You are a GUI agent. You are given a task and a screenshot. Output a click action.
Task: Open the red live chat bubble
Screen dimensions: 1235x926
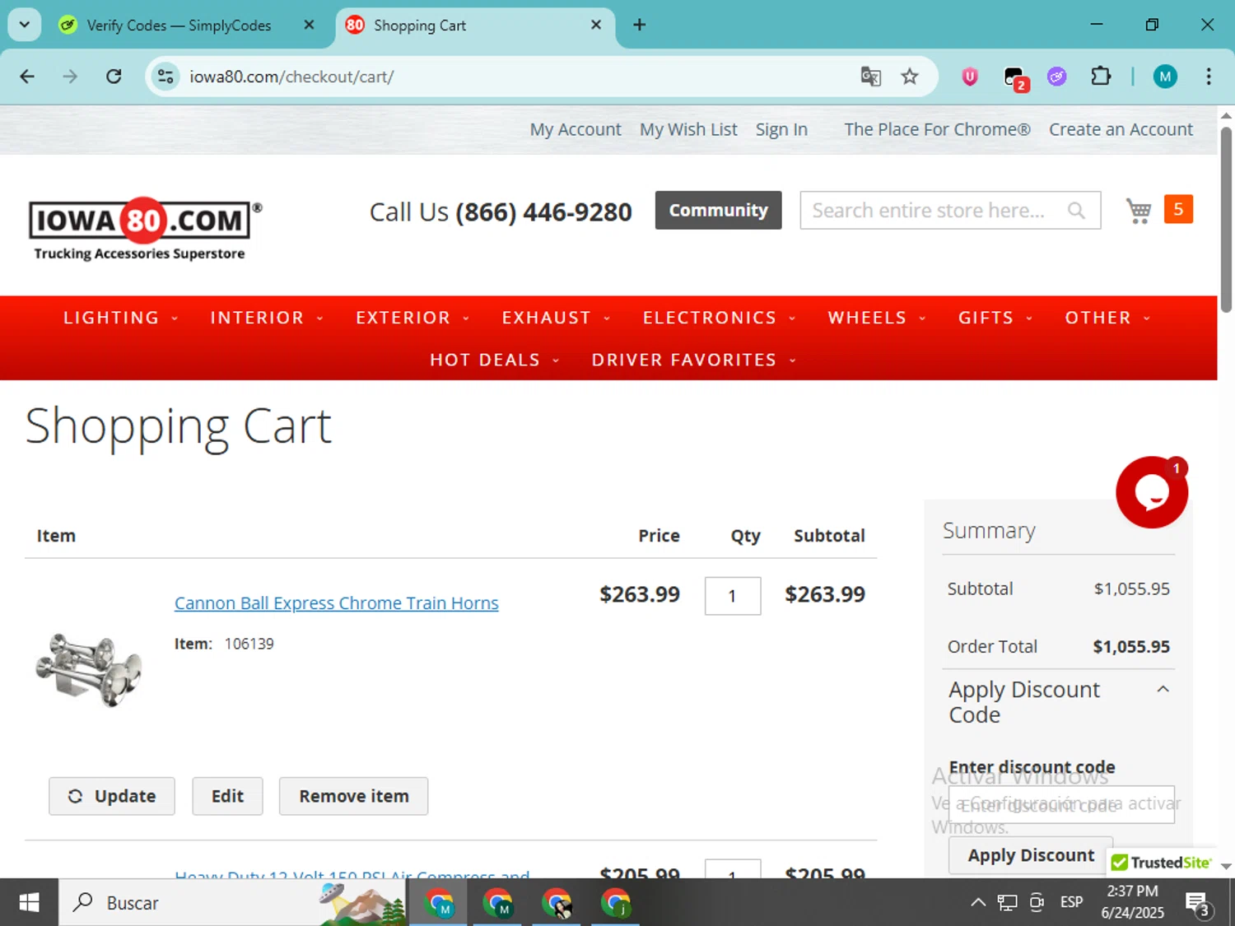(1151, 492)
